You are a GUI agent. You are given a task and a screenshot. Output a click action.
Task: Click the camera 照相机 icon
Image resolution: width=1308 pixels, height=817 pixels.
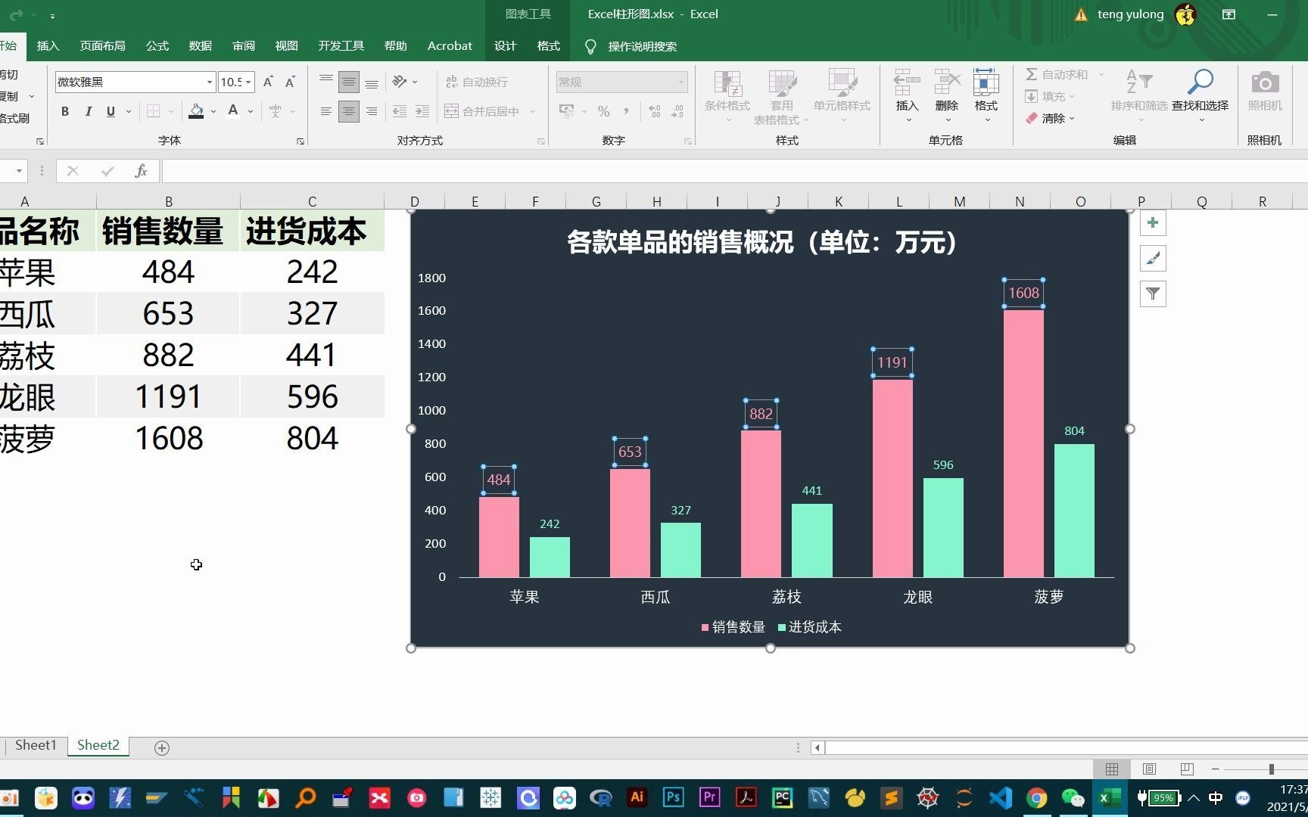(1265, 82)
